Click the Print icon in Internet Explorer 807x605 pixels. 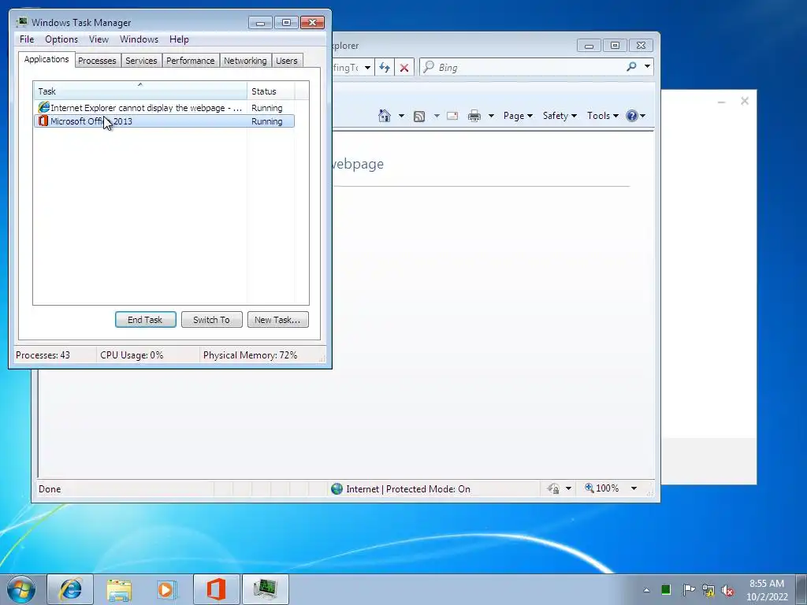coord(474,116)
